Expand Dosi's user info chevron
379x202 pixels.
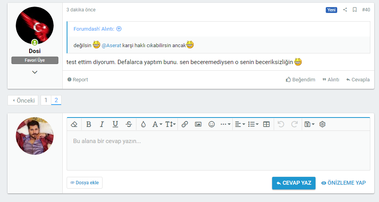(35, 72)
